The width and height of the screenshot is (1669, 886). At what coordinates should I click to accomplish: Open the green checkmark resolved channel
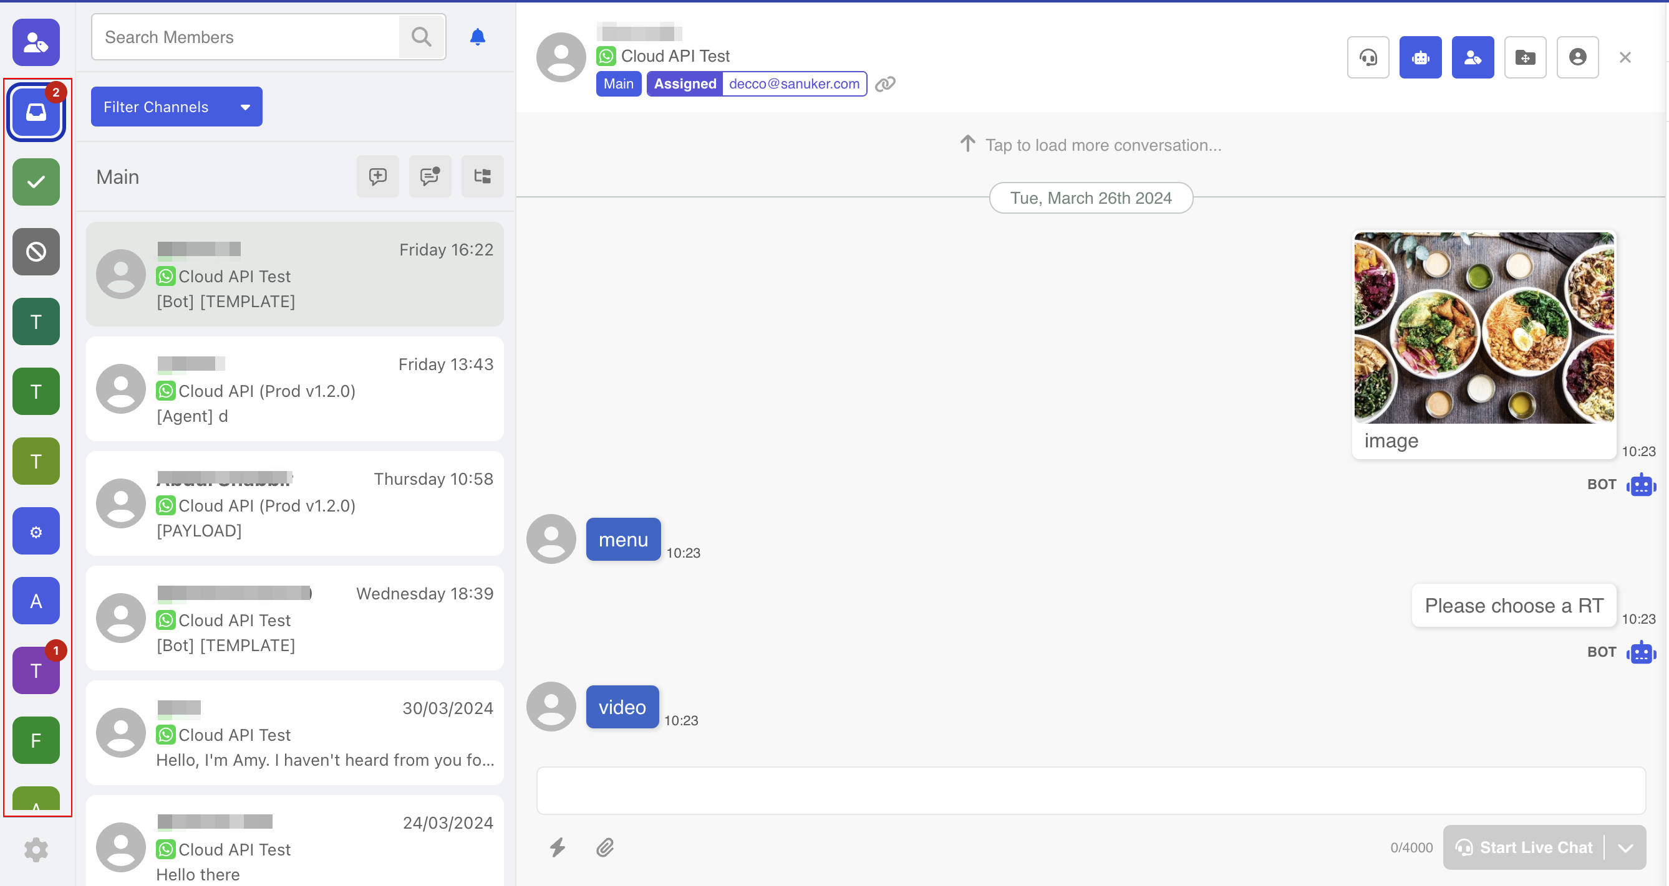click(x=36, y=182)
